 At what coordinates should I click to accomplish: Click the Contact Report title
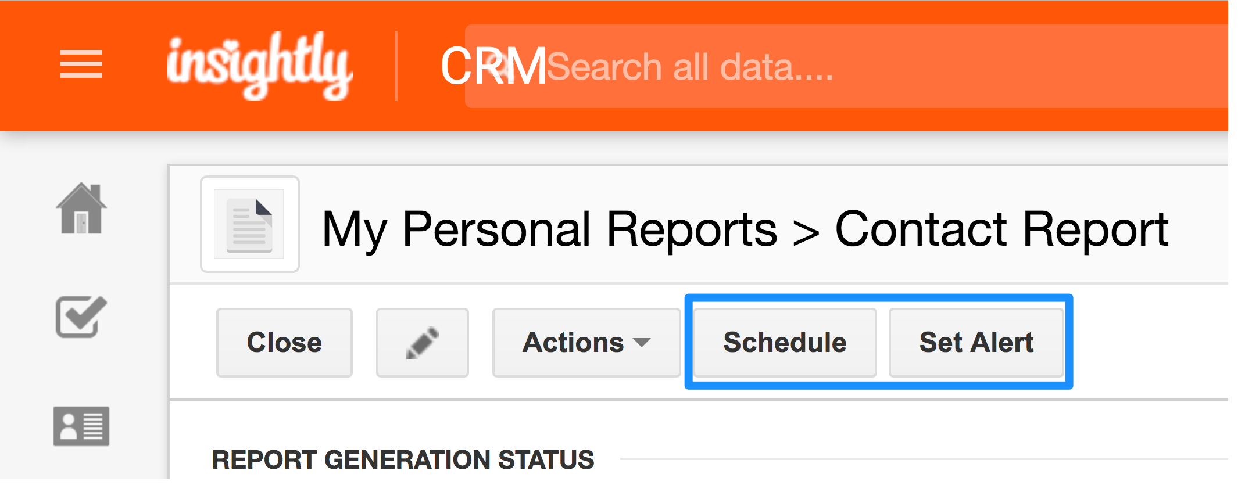[1002, 229]
